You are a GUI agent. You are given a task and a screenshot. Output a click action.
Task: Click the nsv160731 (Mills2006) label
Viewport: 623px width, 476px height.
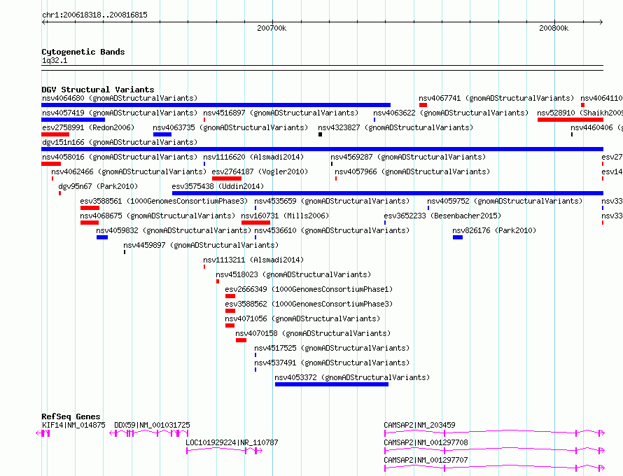pyautogui.click(x=286, y=216)
